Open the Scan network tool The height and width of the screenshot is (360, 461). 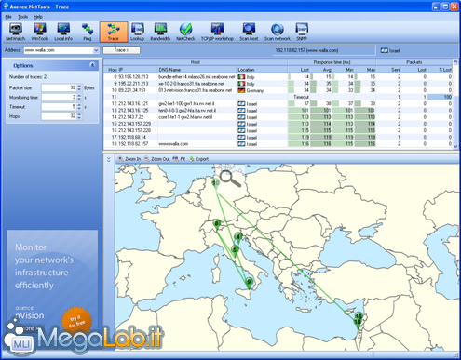click(x=278, y=32)
